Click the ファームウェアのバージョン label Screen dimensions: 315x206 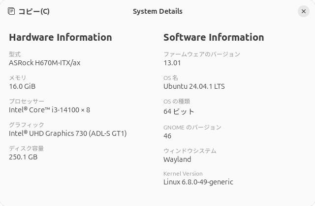click(202, 54)
